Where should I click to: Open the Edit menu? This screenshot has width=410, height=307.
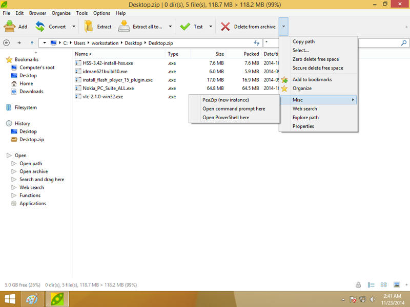pyautogui.click(x=19, y=13)
